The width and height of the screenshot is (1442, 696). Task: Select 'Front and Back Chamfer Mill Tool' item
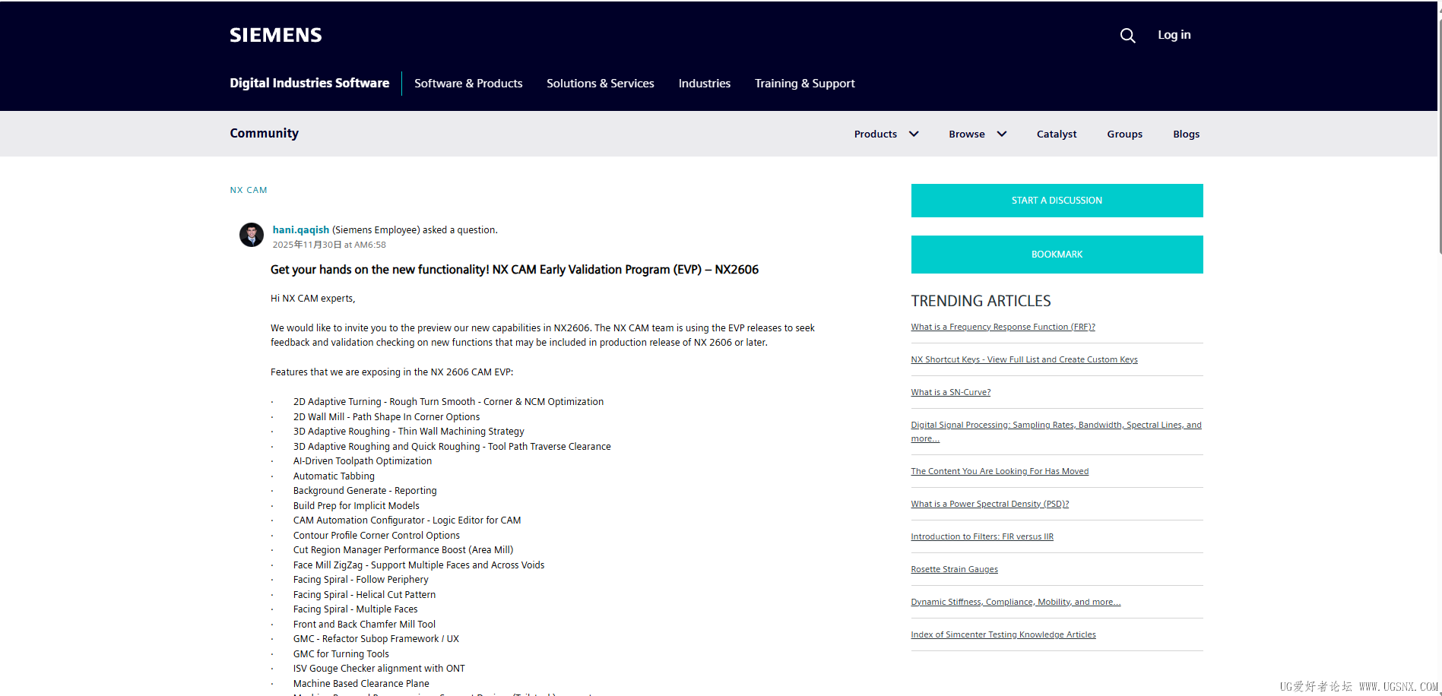[x=365, y=625]
